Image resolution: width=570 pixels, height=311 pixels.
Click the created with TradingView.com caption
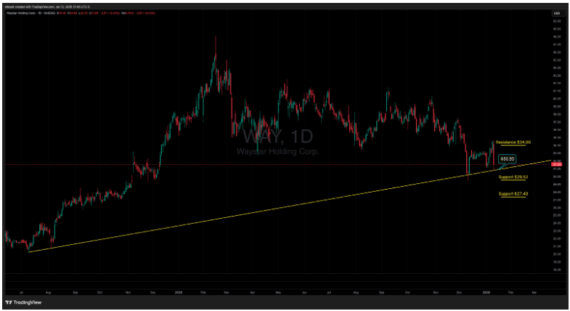[x=48, y=7]
